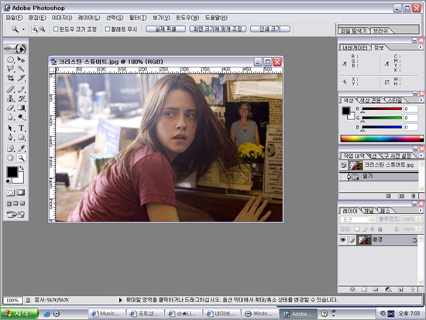Viewport: 426px width, 320px height.
Task: Switch to the 내비게이터 tab
Action: click(x=356, y=47)
